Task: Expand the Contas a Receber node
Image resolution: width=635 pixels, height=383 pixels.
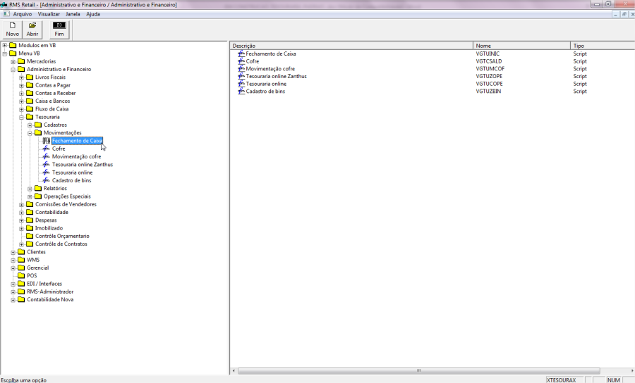Action: pyautogui.click(x=21, y=94)
